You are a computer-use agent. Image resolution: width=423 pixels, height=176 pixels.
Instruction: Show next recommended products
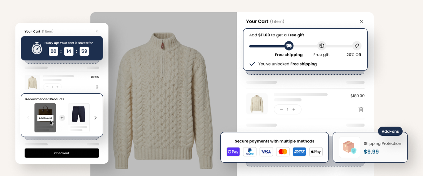[95, 118]
